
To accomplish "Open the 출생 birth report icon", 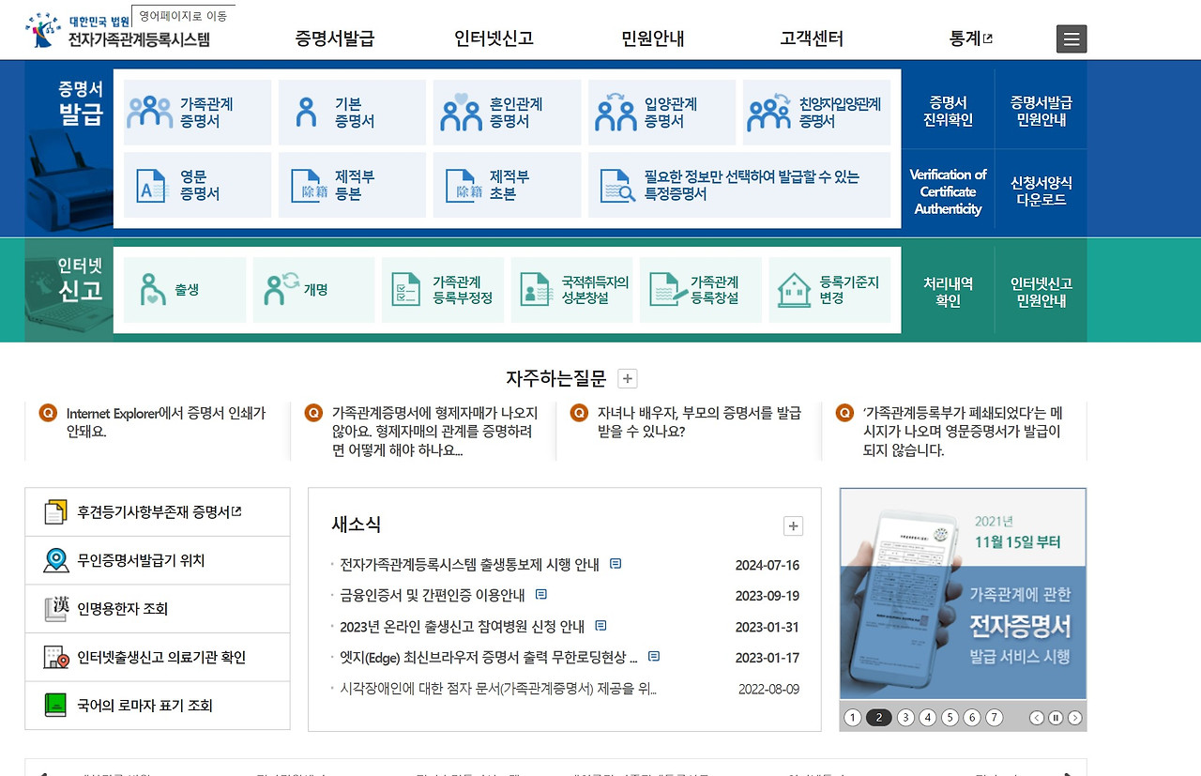I will 153,289.
